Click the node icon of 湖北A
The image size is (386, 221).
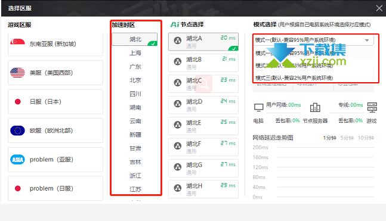point(178,41)
